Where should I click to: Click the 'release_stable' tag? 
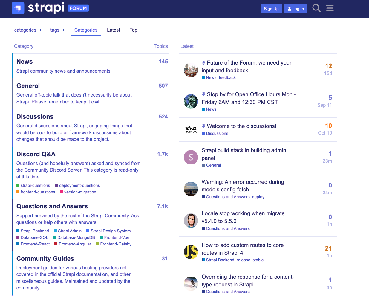250,260
